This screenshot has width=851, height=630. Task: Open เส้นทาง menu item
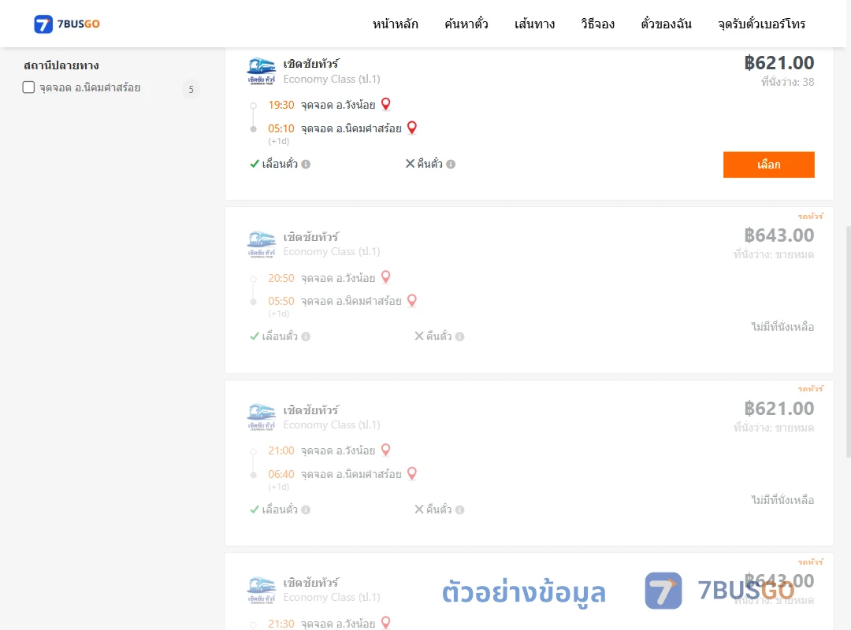click(x=534, y=24)
